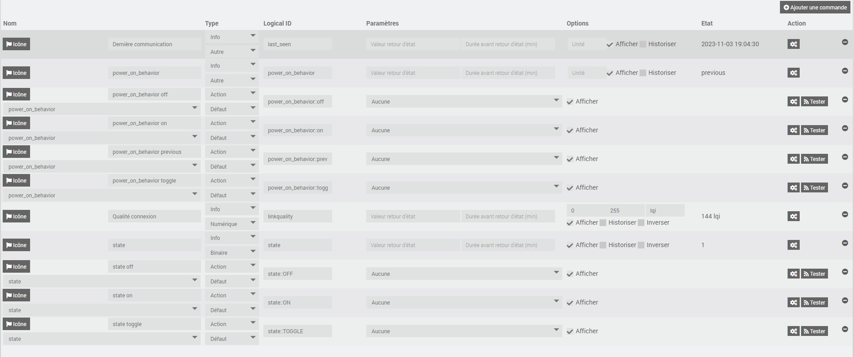Click Ajouter une commande button
854x357 pixels.
click(x=815, y=7)
